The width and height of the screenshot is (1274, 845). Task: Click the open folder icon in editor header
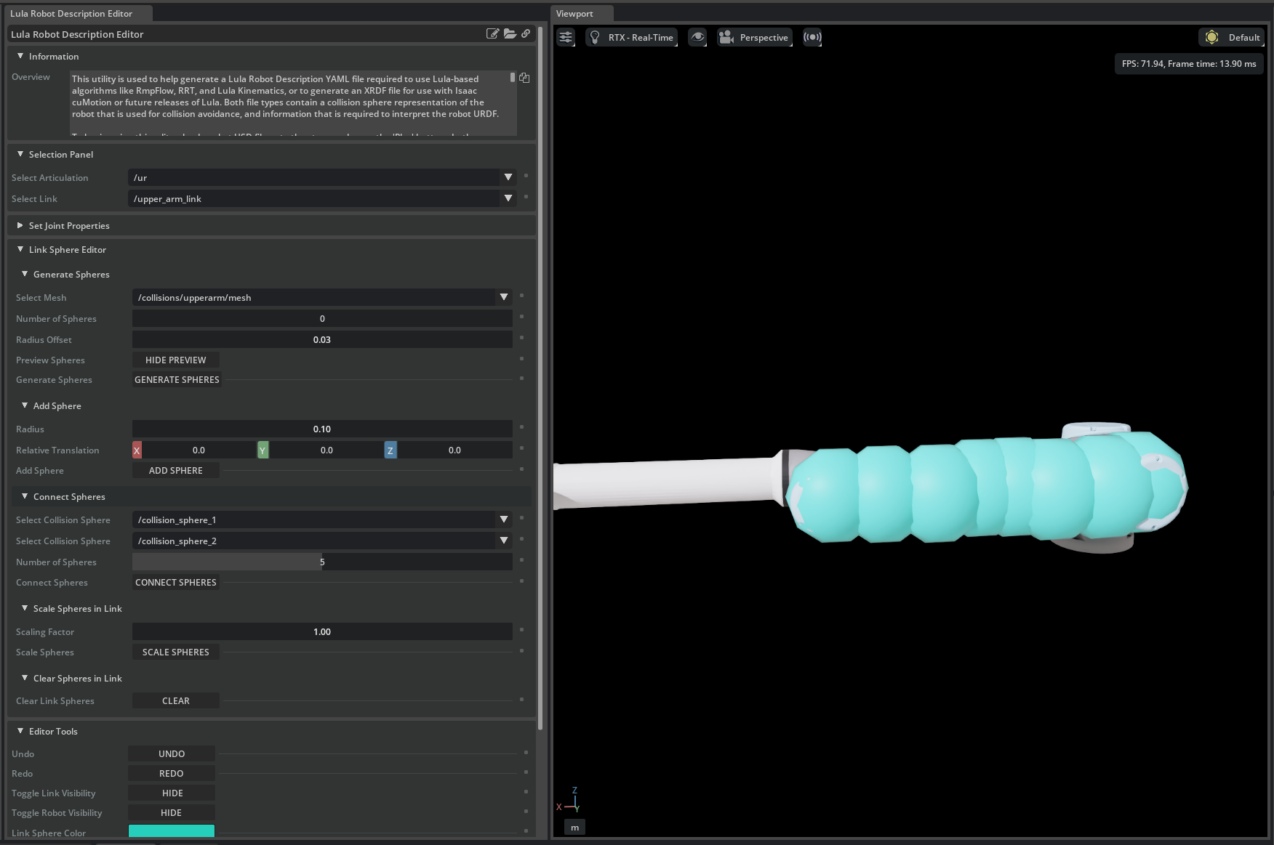510,33
